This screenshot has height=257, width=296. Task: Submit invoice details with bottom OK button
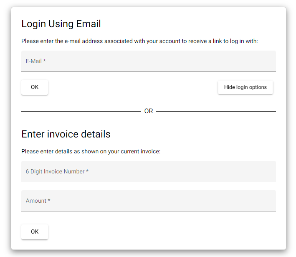(x=35, y=232)
